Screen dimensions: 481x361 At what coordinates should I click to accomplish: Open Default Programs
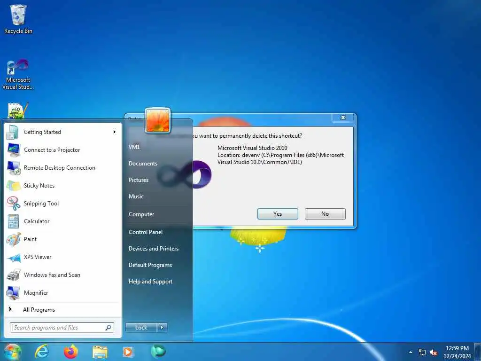click(x=150, y=265)
